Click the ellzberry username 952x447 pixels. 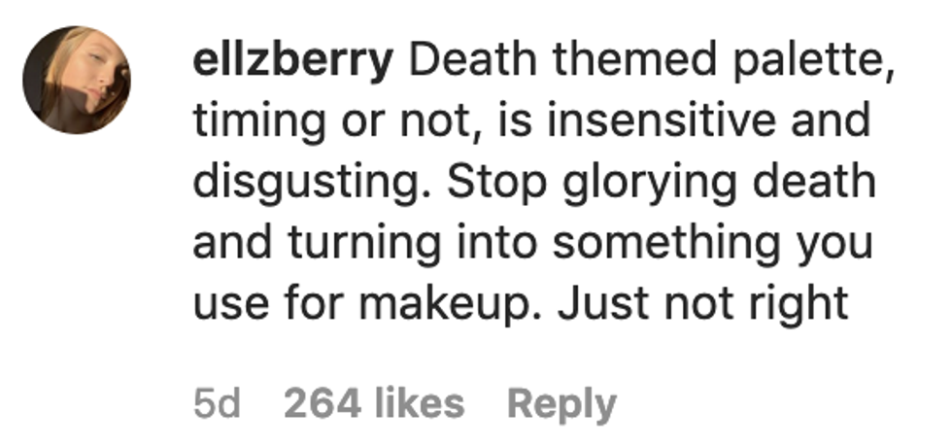[x=293, y=62]
